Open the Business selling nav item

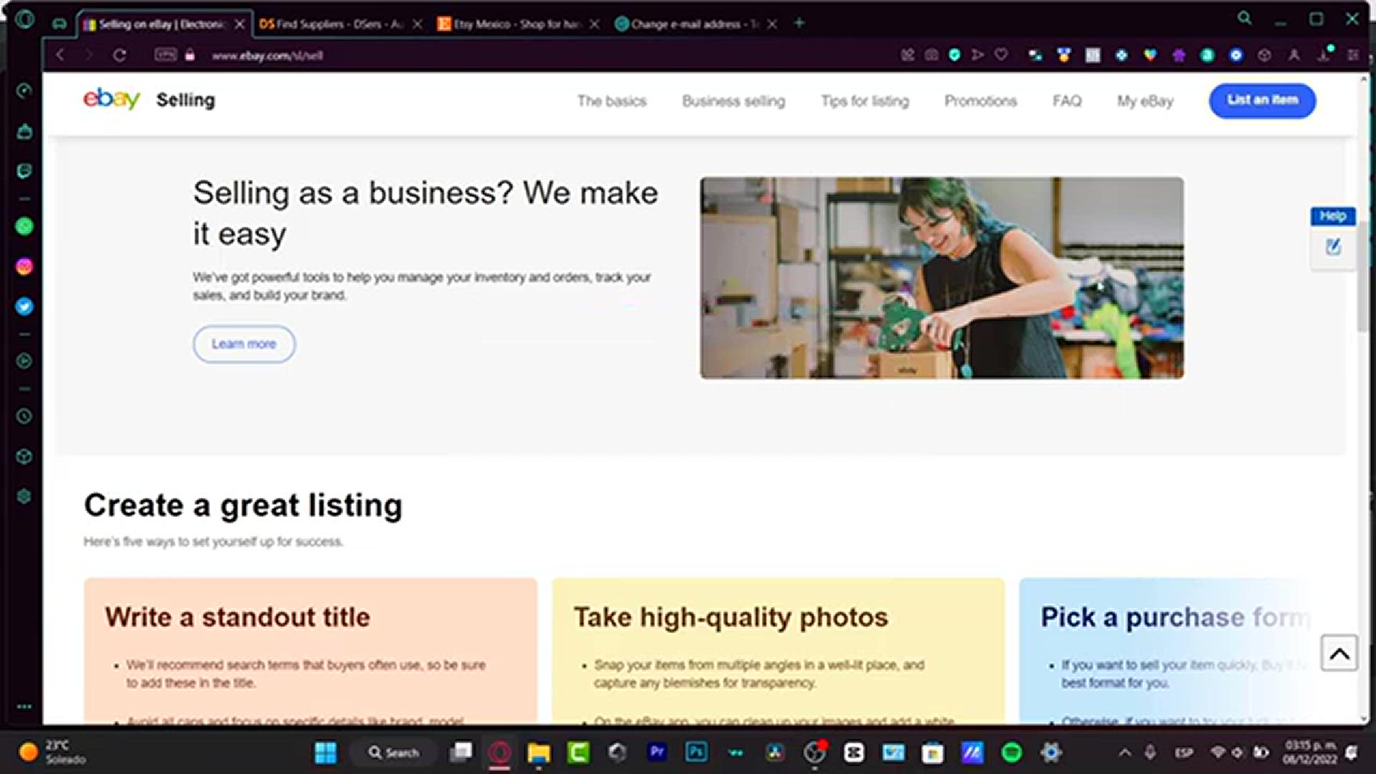[x=733, y=101]
